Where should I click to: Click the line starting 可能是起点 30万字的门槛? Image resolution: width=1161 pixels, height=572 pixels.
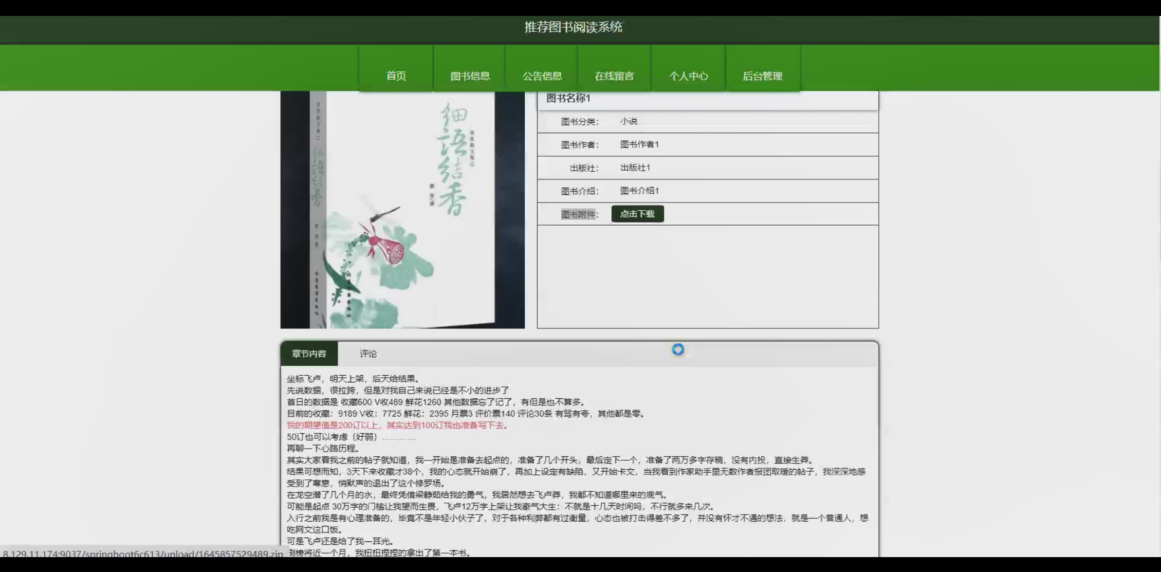pos(501,506)
